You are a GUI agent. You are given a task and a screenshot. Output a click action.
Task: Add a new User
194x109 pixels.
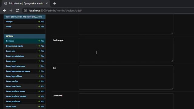41,27
